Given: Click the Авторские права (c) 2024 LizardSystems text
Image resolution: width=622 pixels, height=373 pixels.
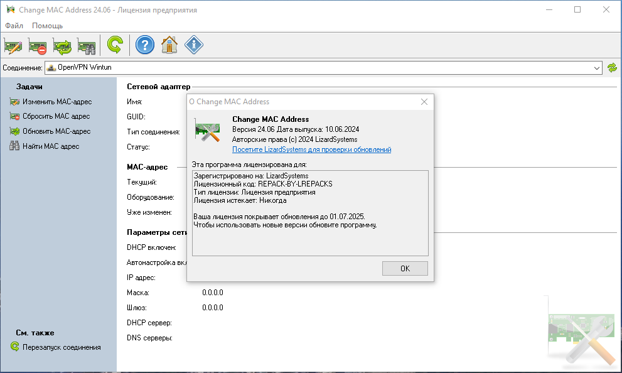Looking at the screenshot, I should tap(295, 139).
